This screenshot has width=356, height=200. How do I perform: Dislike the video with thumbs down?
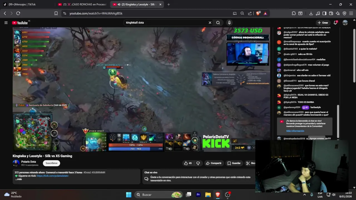tap(198, 163)
